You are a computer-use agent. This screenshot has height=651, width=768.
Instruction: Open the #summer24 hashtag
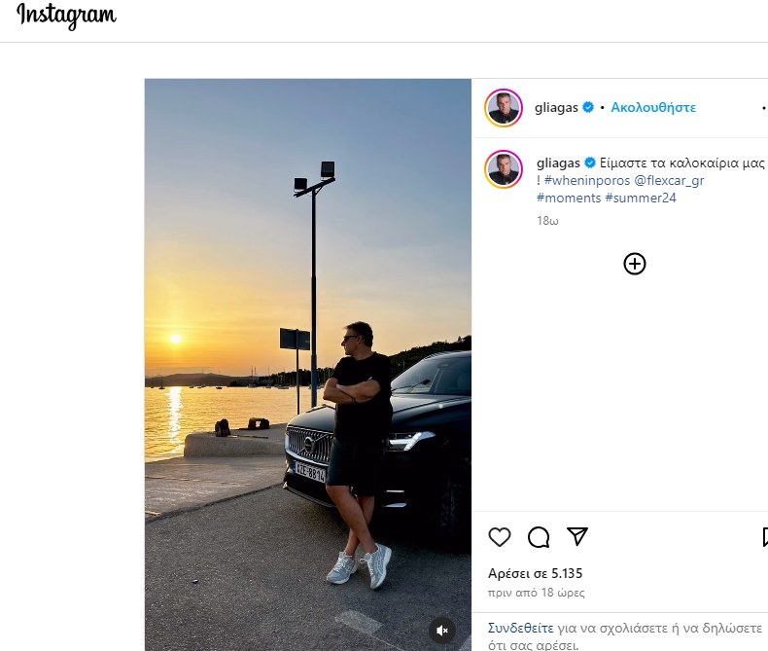640,198
